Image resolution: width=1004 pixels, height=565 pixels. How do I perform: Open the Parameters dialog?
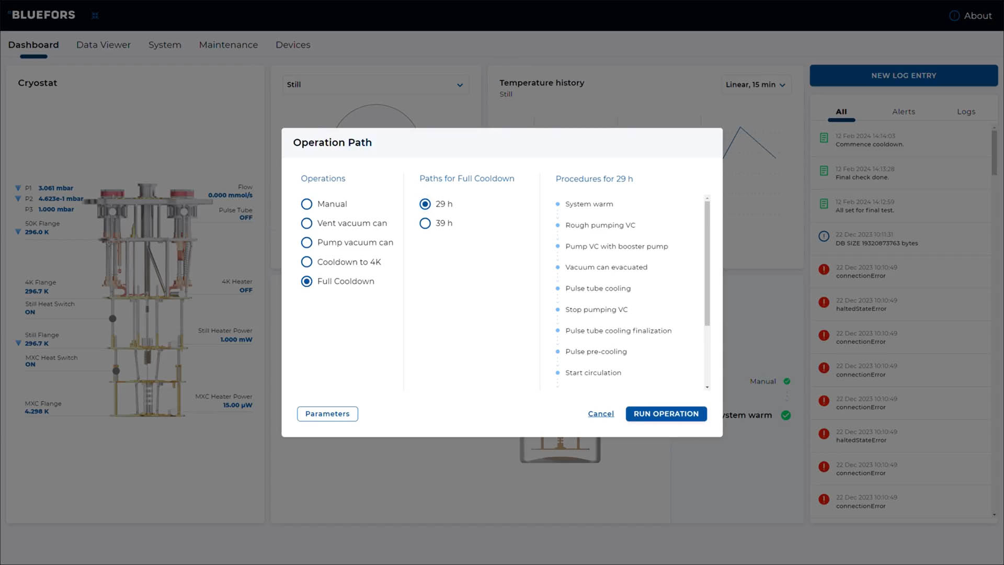tap(327, 414)
